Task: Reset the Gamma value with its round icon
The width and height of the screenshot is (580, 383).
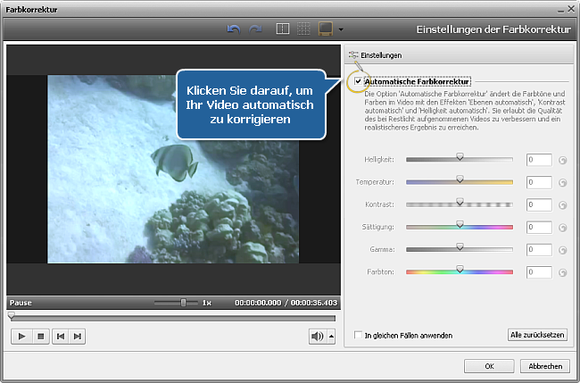Action: click(562, 250)
